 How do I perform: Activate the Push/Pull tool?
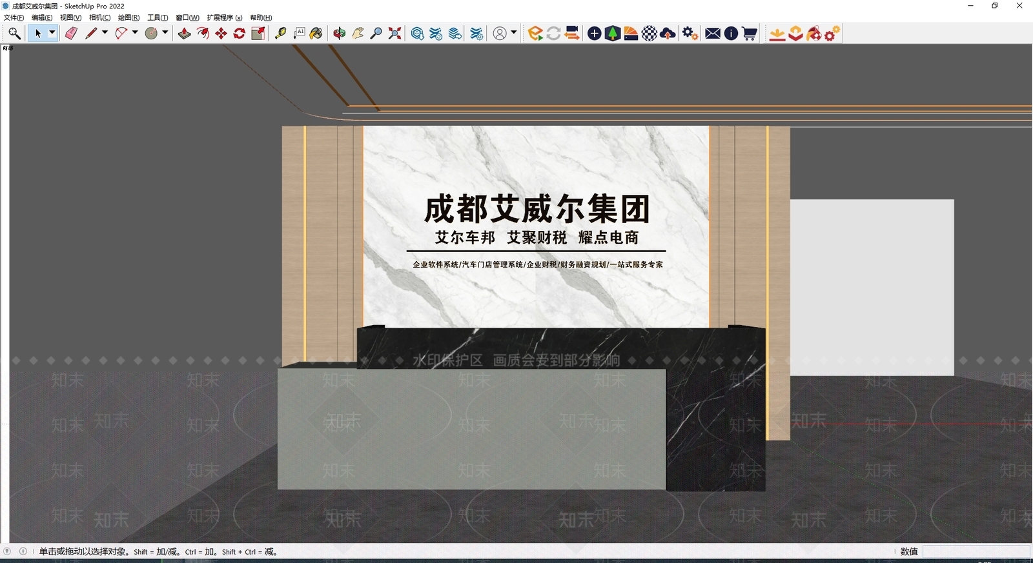pos(185,34)
